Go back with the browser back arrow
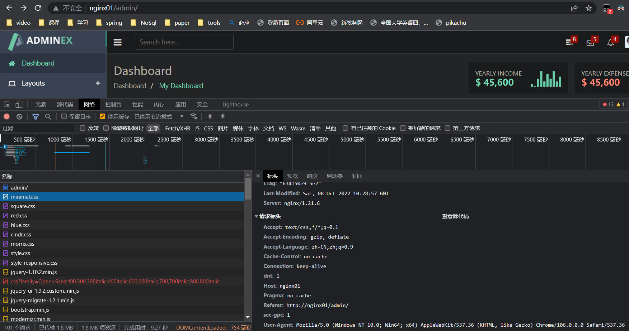Image resolution: width=629 pixels, height=331 pixels. 9,8
